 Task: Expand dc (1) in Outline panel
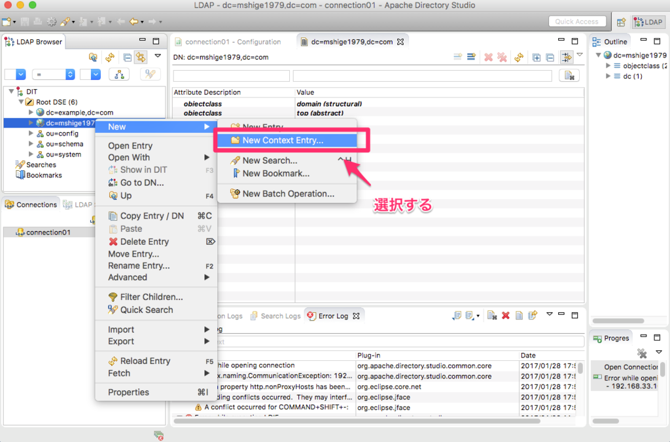point(608,76)
